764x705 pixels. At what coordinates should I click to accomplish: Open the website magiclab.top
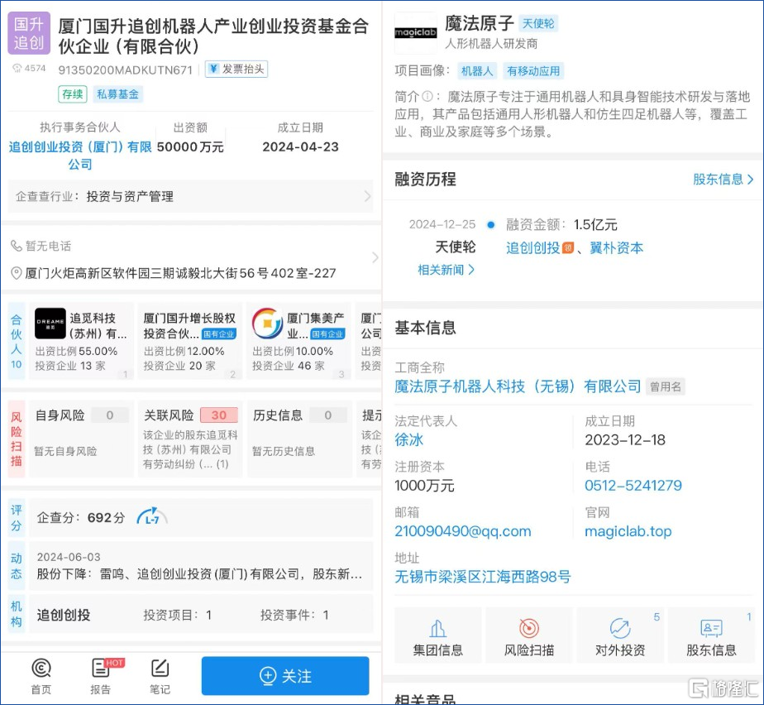click(628, 531)
